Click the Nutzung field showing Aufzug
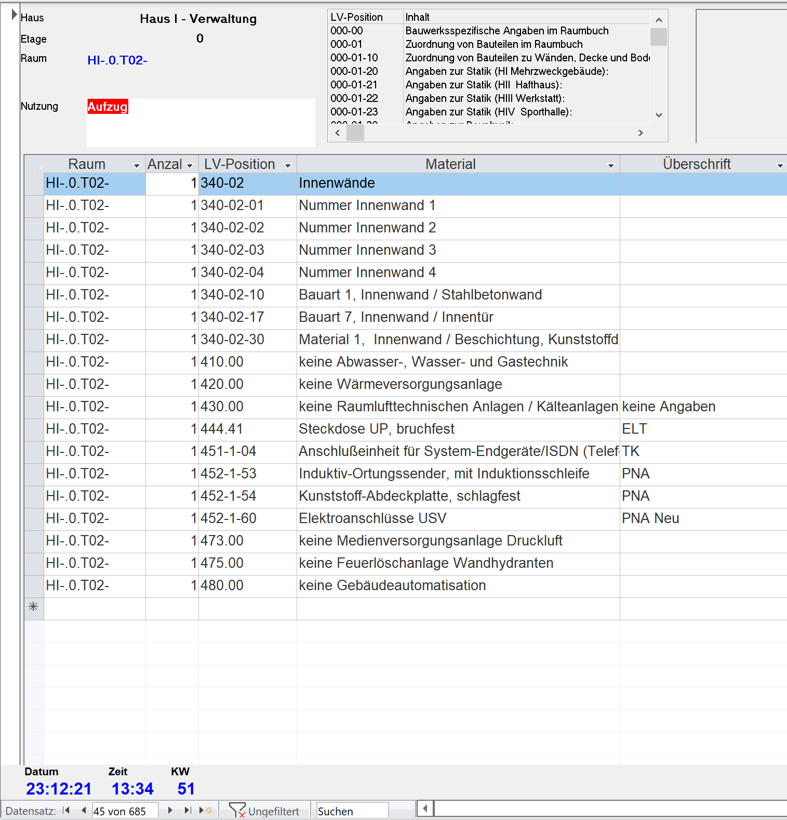 tap(201, 122)
